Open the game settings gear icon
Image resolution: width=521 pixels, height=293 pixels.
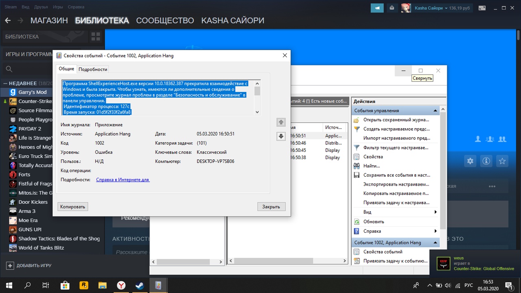pos(470,161)
